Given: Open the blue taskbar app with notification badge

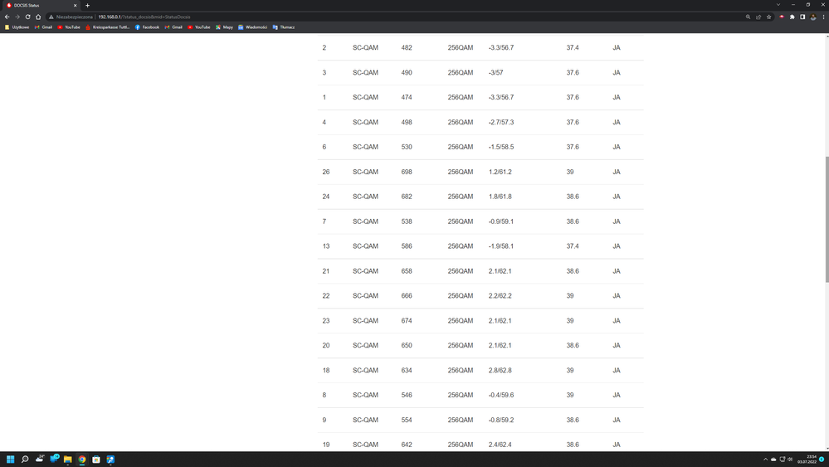Looking at the screenshot, I should point(54,459).
